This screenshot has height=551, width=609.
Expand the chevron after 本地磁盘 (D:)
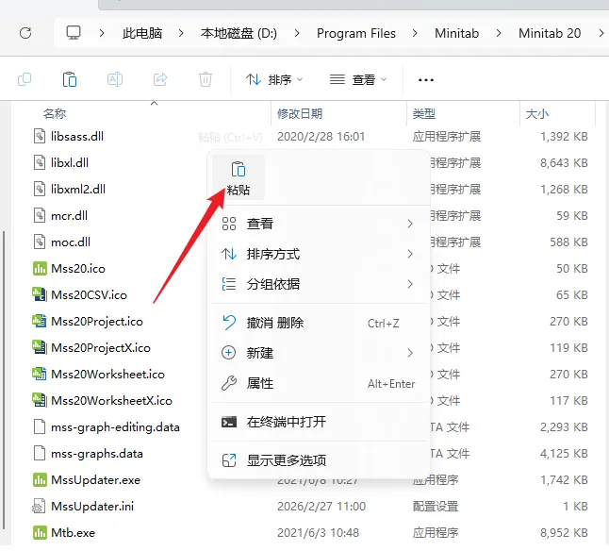coord(297,33)
